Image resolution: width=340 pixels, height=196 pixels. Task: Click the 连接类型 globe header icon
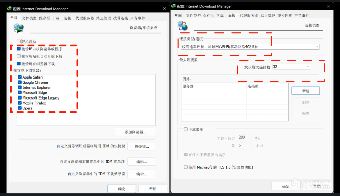(183, 26)
